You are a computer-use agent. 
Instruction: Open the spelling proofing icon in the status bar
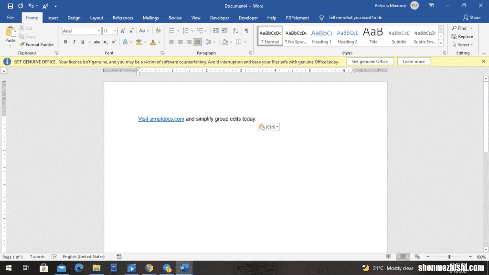pyautogui.click(x=54, y=256)
